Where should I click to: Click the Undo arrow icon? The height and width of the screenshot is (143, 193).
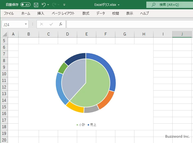(x=43, y=5)
